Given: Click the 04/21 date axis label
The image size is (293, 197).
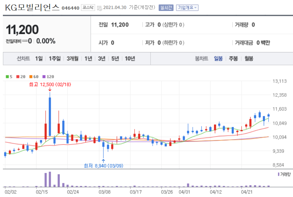Looking at the screenshot, I should point(247,192).
